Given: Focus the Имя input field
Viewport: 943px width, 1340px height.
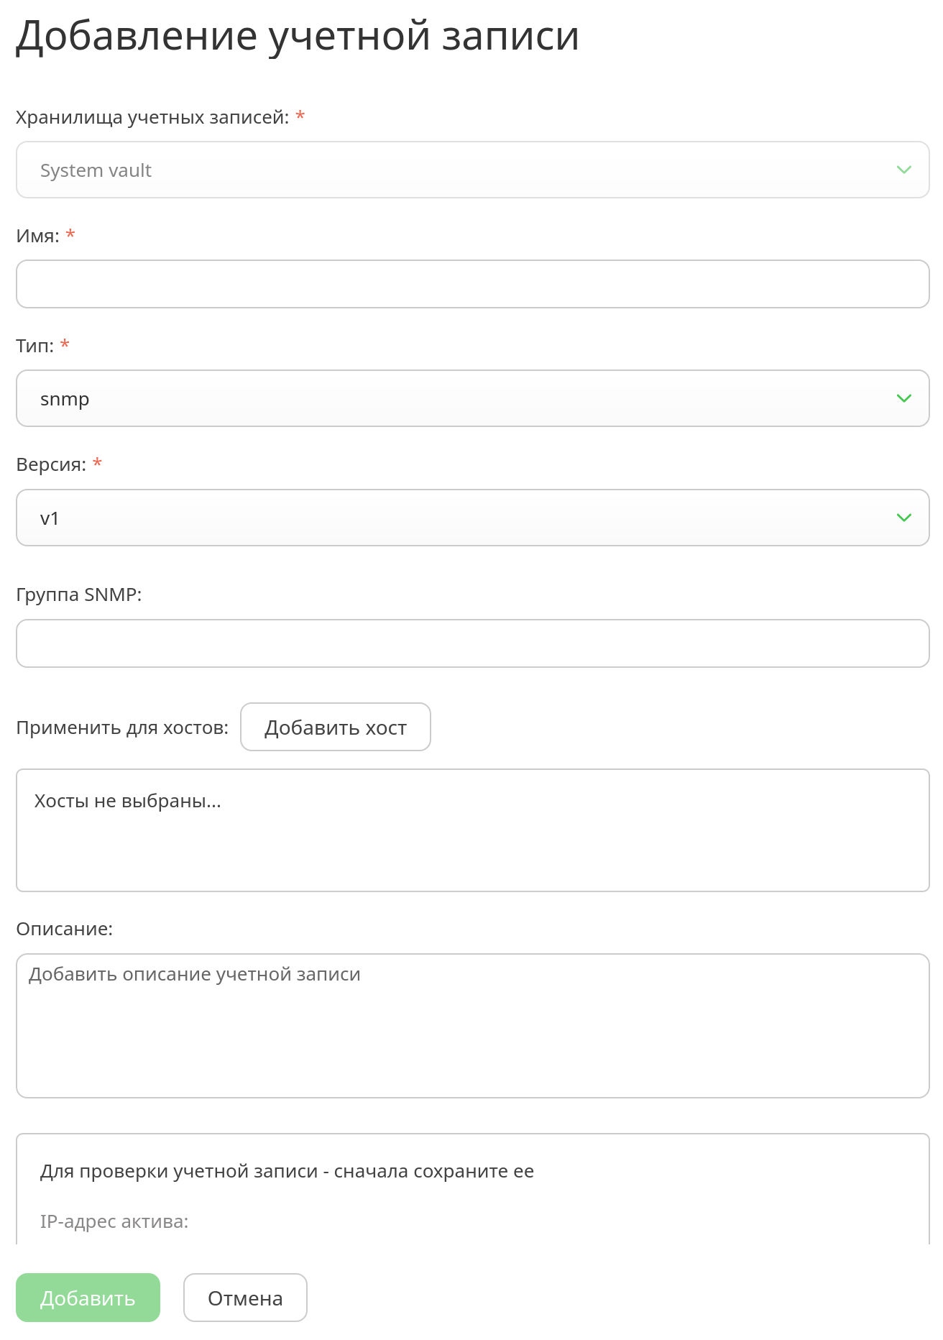Looking at the screenshot, I should (x=472, y=284).
